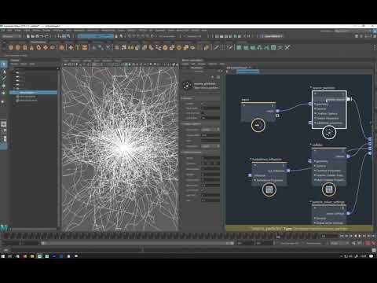Collapse the collider node via title arrow
The image size is (377, 283).
(311, 145)
